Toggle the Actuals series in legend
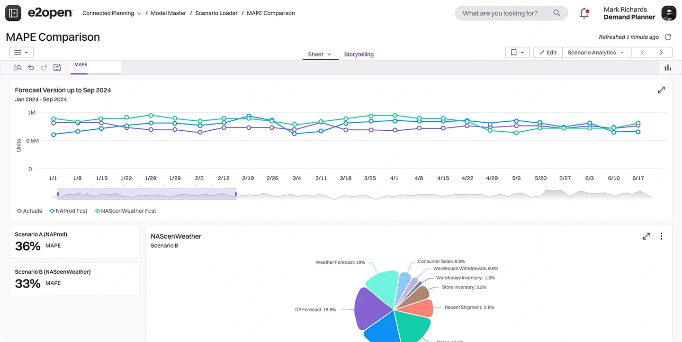The width and height of the screenshot is (682, 342). coord(29,211)
